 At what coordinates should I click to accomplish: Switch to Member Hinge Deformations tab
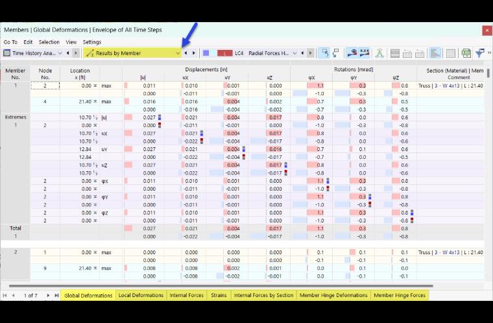coord(333,295)
